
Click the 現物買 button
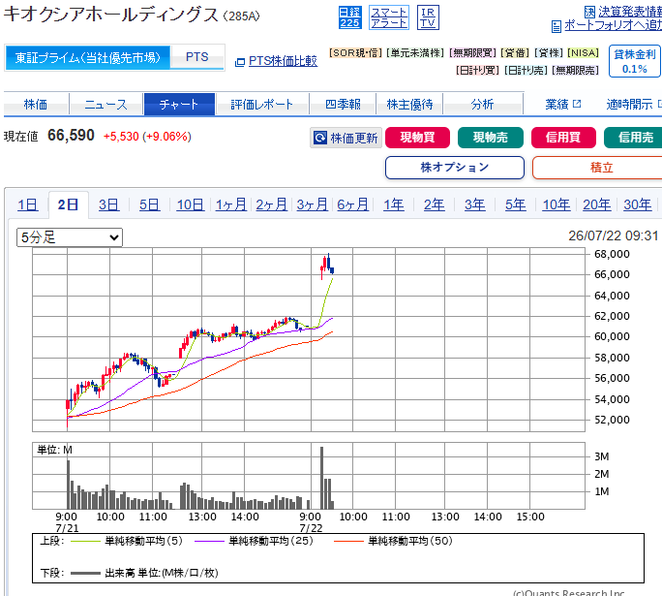tap(417, 138)
